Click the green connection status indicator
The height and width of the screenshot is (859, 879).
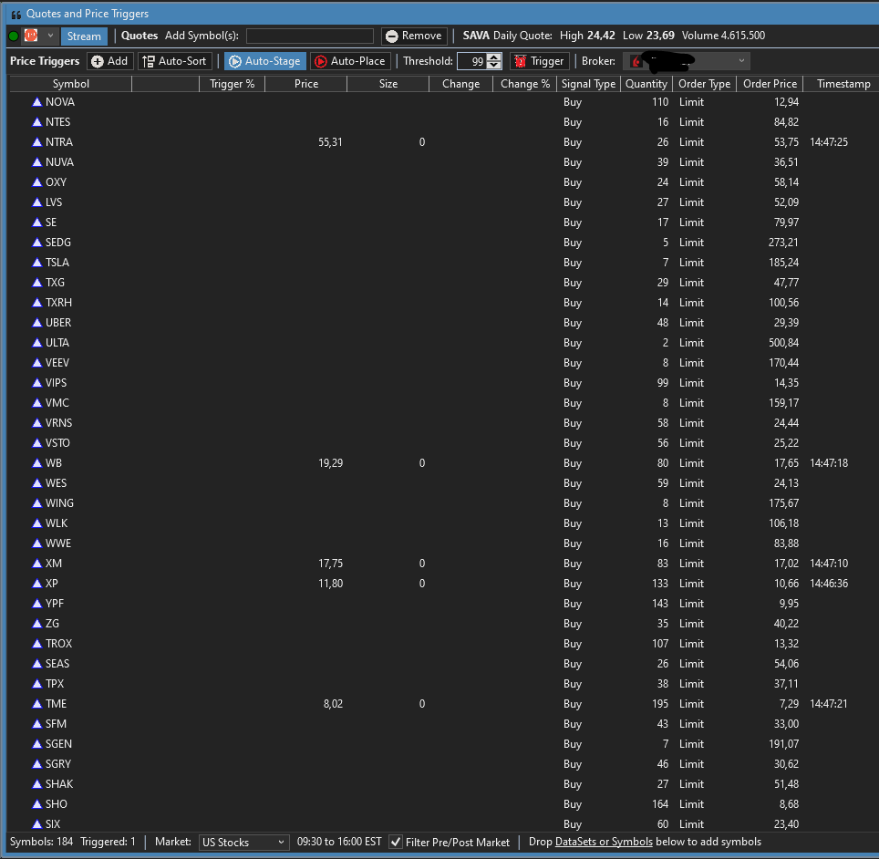[x=14, y=36]
